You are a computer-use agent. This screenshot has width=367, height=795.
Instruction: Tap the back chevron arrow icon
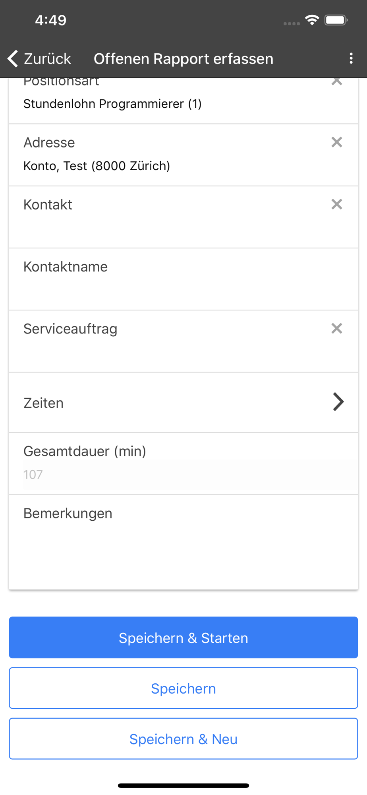click(x=13, y=58)
